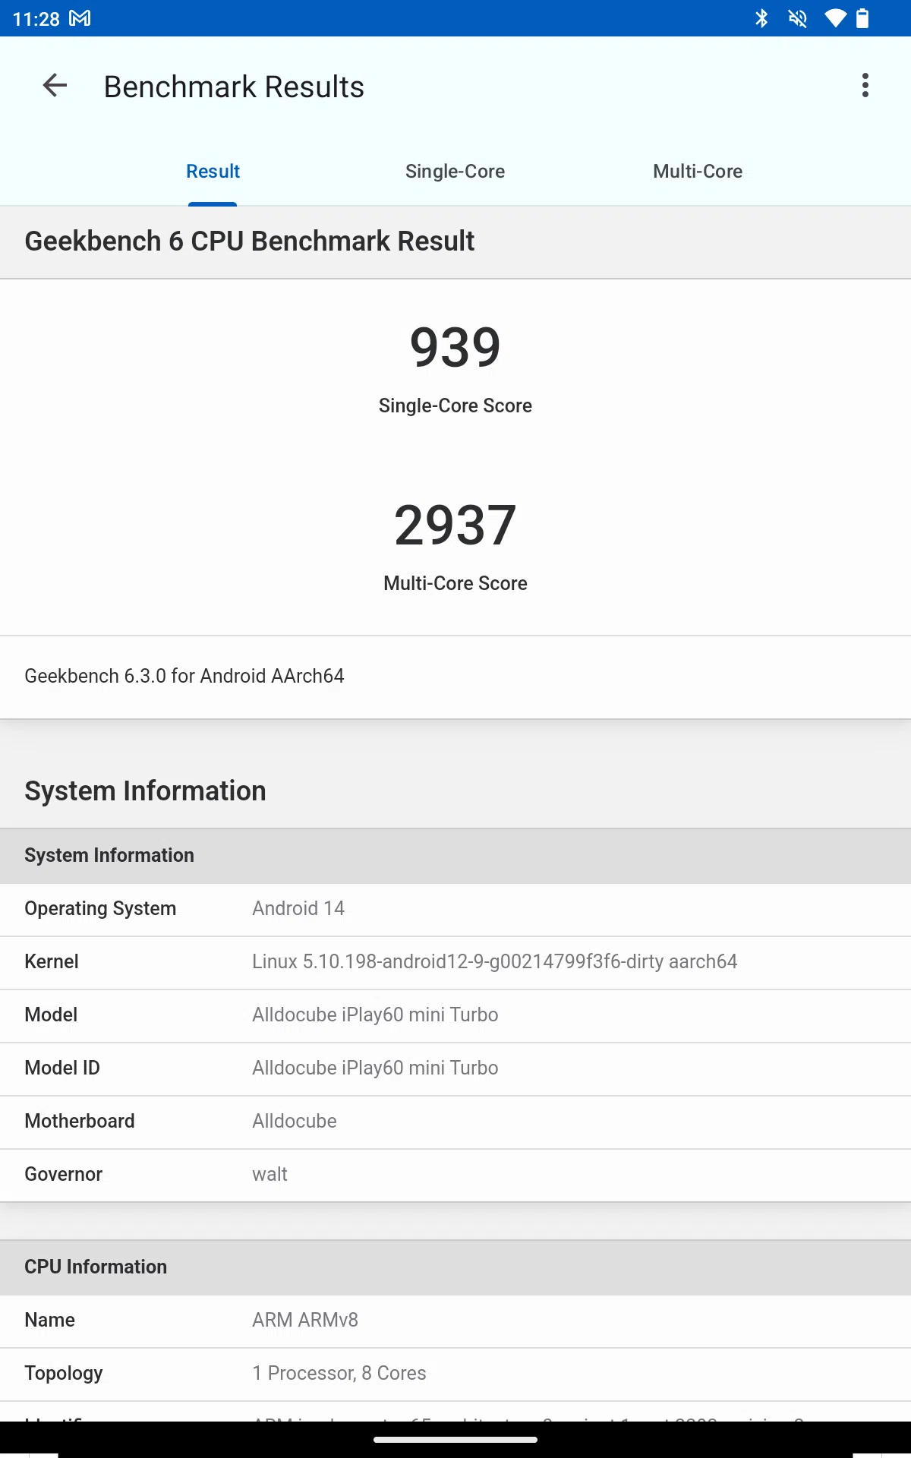Image resolution: width=911 pixels, height=1458 pixels.
Task: Tap the Model ID row
Action: click(455, 1068)
